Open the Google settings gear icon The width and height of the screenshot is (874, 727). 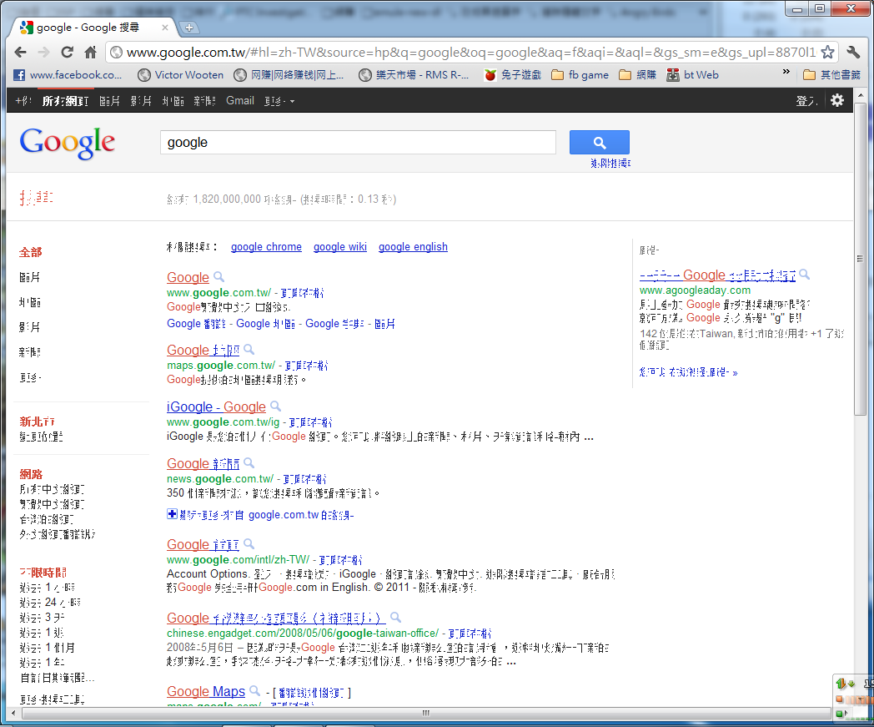(x=836, y=100)
